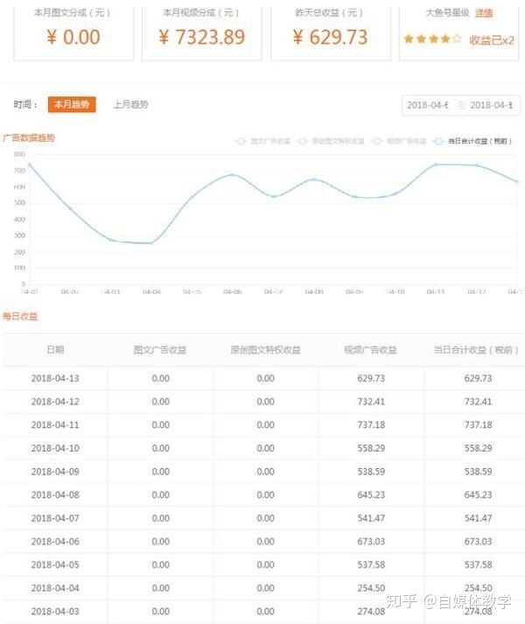The width and height of the screenshot is (525, 624).
Task: Click the ¥ 629.73 yesterday revenue amount
Action: pyautogui.click(x=331, y=38)
